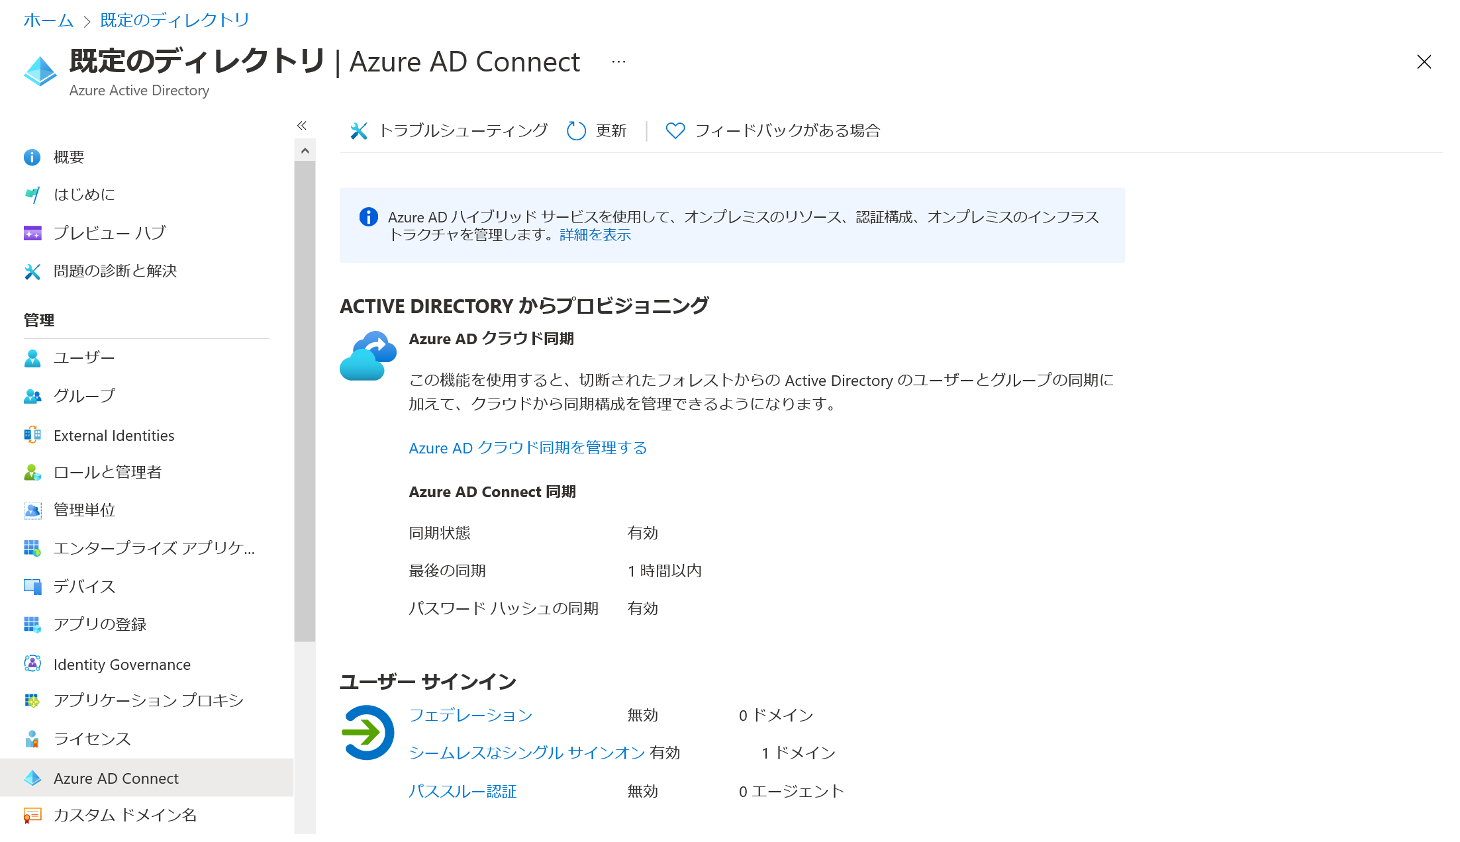Viewport: 1460px width, 842px height.
Task: Click ホーム breadcrumb link
Action: pyautogui.click(x=48, y=21)
